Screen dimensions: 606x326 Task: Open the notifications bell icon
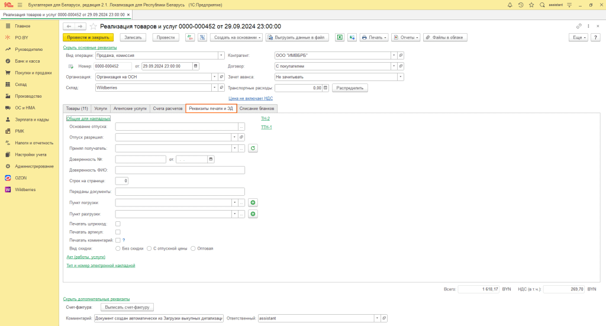point(510,5)
